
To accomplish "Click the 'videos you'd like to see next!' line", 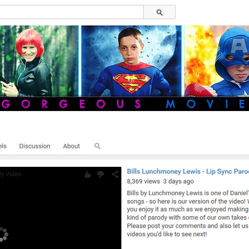I will coord(167,234).
